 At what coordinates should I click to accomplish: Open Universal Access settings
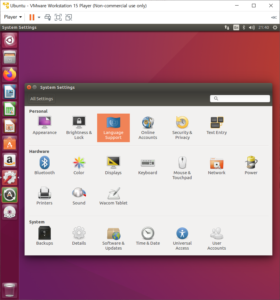pos(182,238)
